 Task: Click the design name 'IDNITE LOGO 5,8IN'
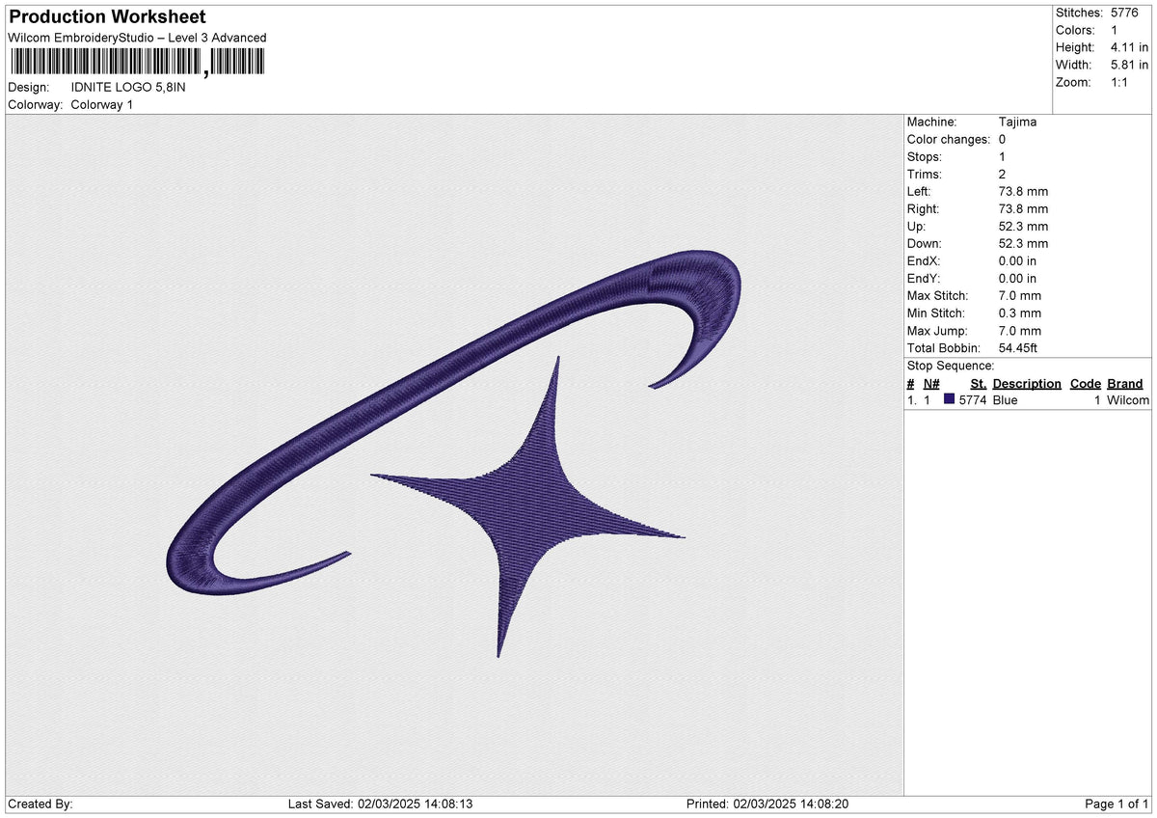pos(128,87)
